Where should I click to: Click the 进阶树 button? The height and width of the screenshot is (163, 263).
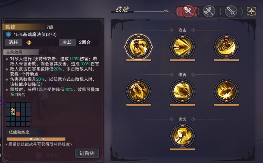click(87, 153)
